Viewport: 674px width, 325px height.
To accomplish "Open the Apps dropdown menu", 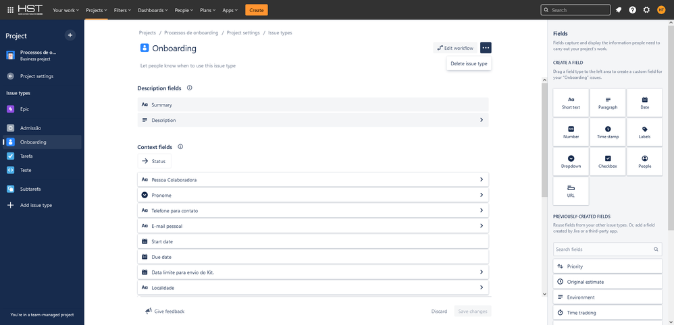I will [230, 10].
